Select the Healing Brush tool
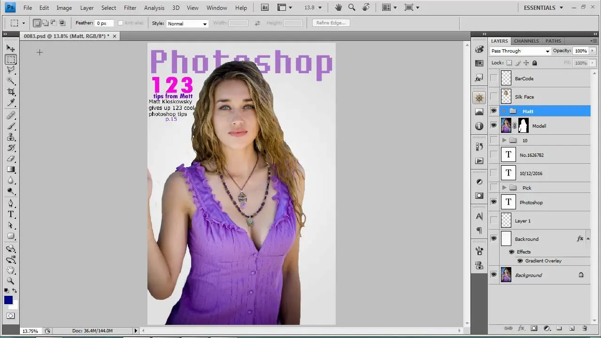 click(x=11, y=115)
